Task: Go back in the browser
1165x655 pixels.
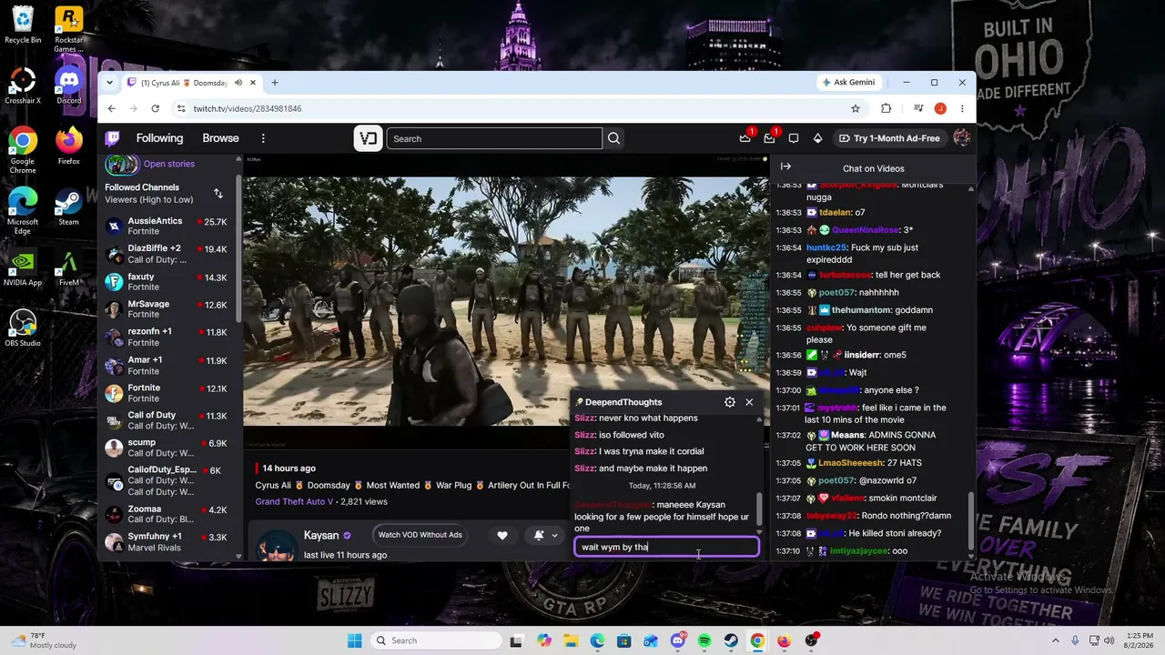Action: (x=112, y=108)
